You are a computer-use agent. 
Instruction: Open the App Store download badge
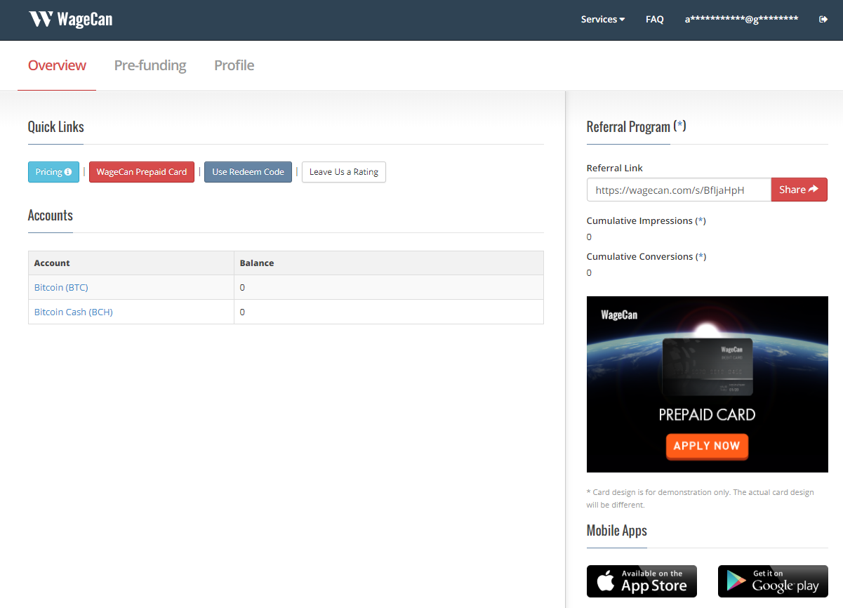[x=642, y=581]
